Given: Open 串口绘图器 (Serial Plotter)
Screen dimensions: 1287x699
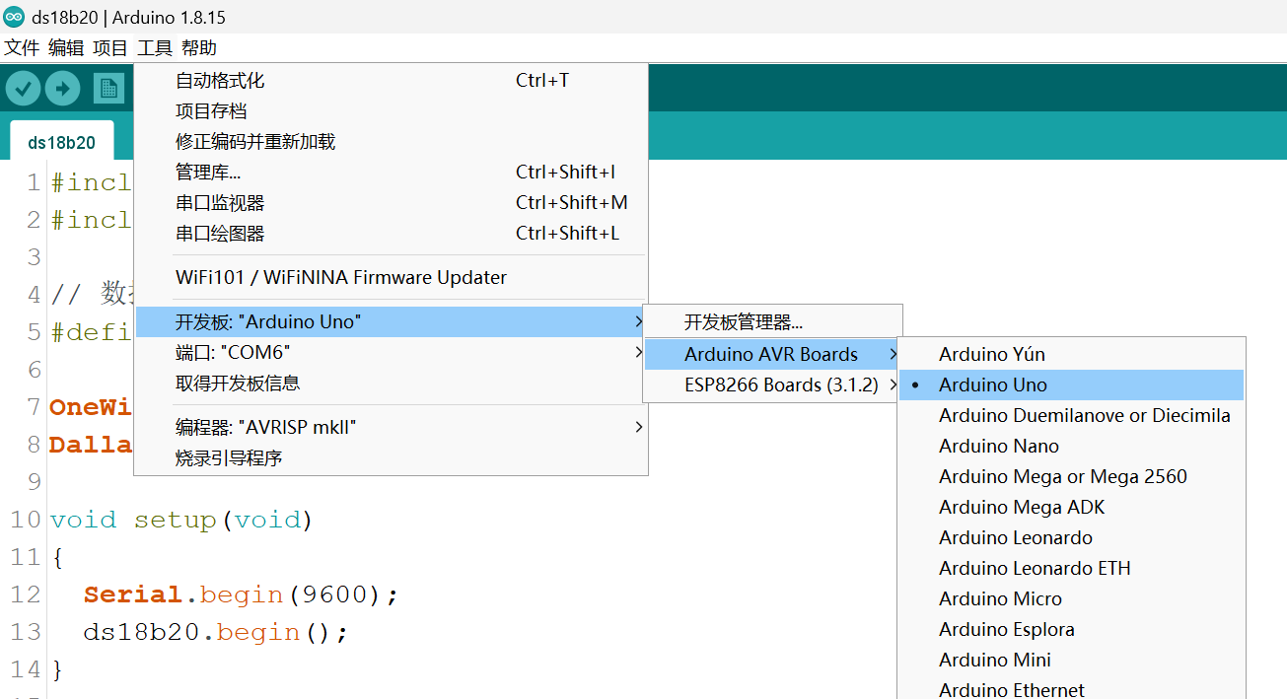Looking at the screenshot, I should tap(217, 234).
